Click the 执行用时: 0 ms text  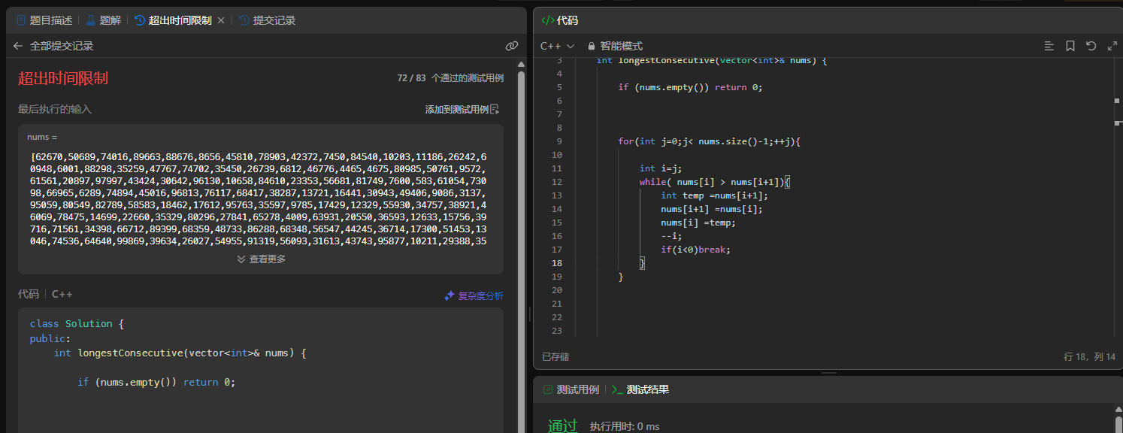625,426
